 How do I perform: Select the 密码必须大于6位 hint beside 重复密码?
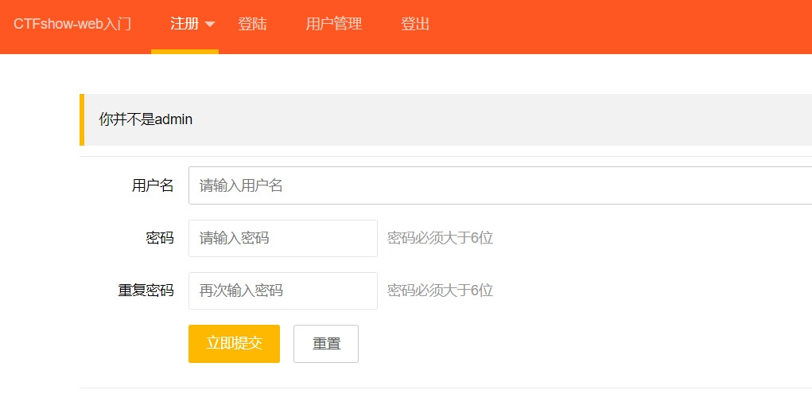tap(440, 291)
